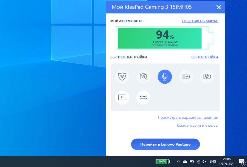Mute the microphone quick setting
The width and height of the screenshot is (247, 167).
(165, 77)
